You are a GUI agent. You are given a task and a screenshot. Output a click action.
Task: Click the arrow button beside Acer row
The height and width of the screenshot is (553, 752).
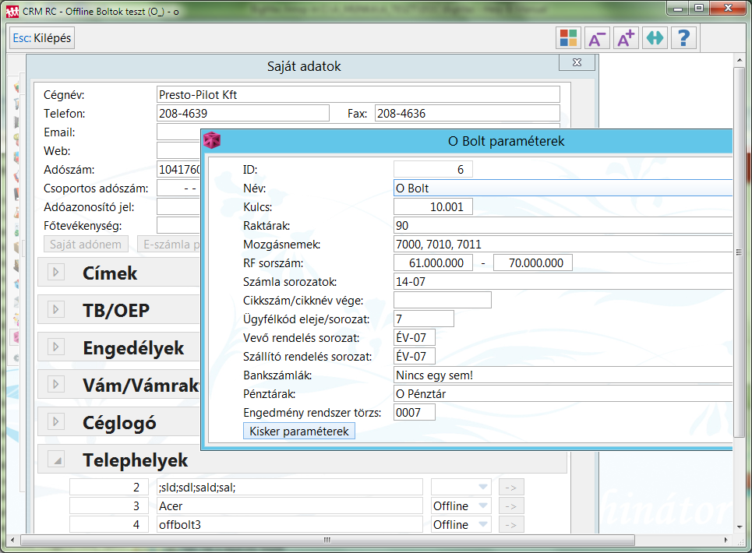click(511, 505)
